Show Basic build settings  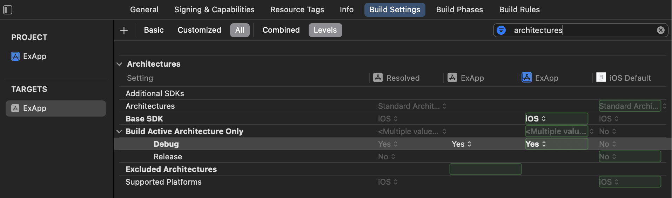(154, 30)
